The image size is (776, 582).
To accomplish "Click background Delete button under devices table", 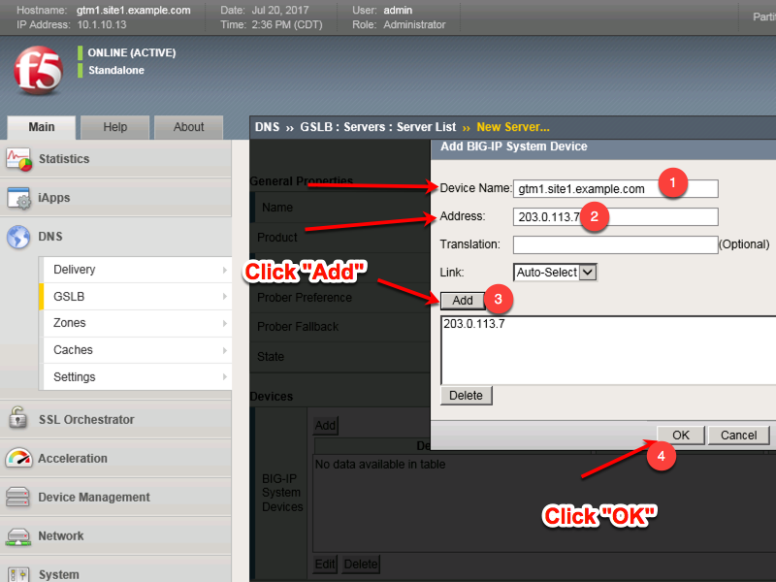I will (361, 565).
